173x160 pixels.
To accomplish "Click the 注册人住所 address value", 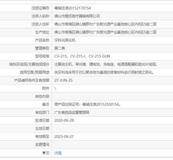I will (x=105, y=24).
